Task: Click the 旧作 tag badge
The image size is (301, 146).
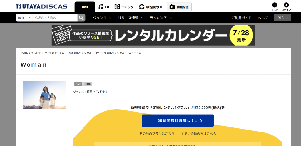Action: [x=88, y=84]
